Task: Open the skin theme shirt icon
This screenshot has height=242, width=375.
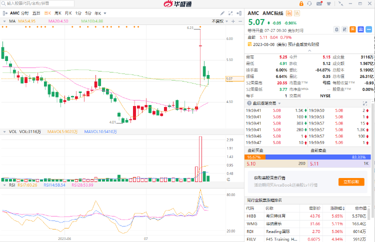Action: pos(329,3)
